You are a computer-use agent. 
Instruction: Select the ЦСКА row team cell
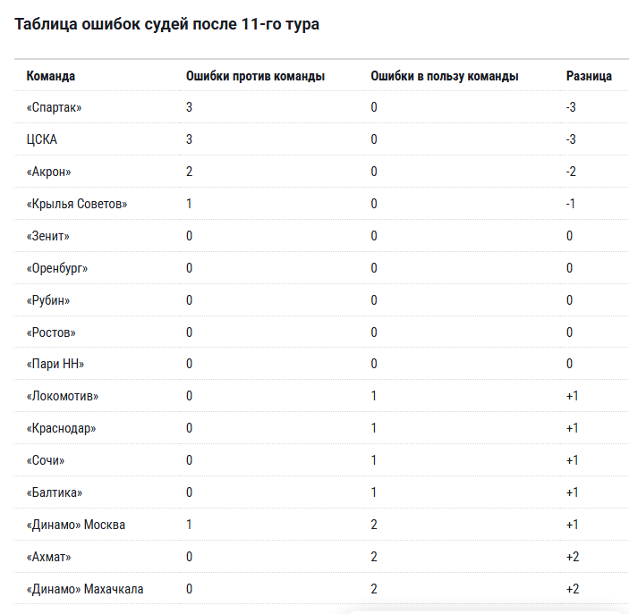[x=42, y=139]
